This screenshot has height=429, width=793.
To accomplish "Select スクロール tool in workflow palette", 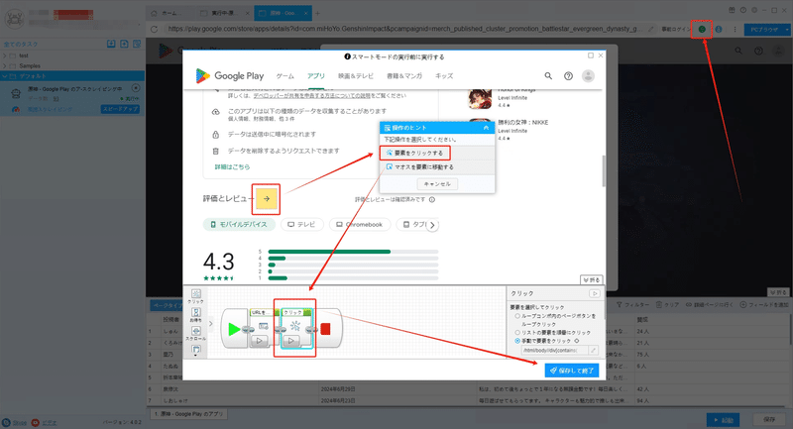I will click(195, 333).
